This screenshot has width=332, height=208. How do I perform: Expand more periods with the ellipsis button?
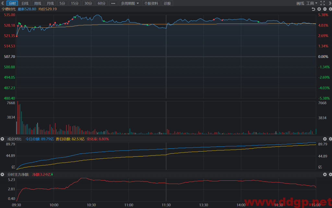coord(113,3)
